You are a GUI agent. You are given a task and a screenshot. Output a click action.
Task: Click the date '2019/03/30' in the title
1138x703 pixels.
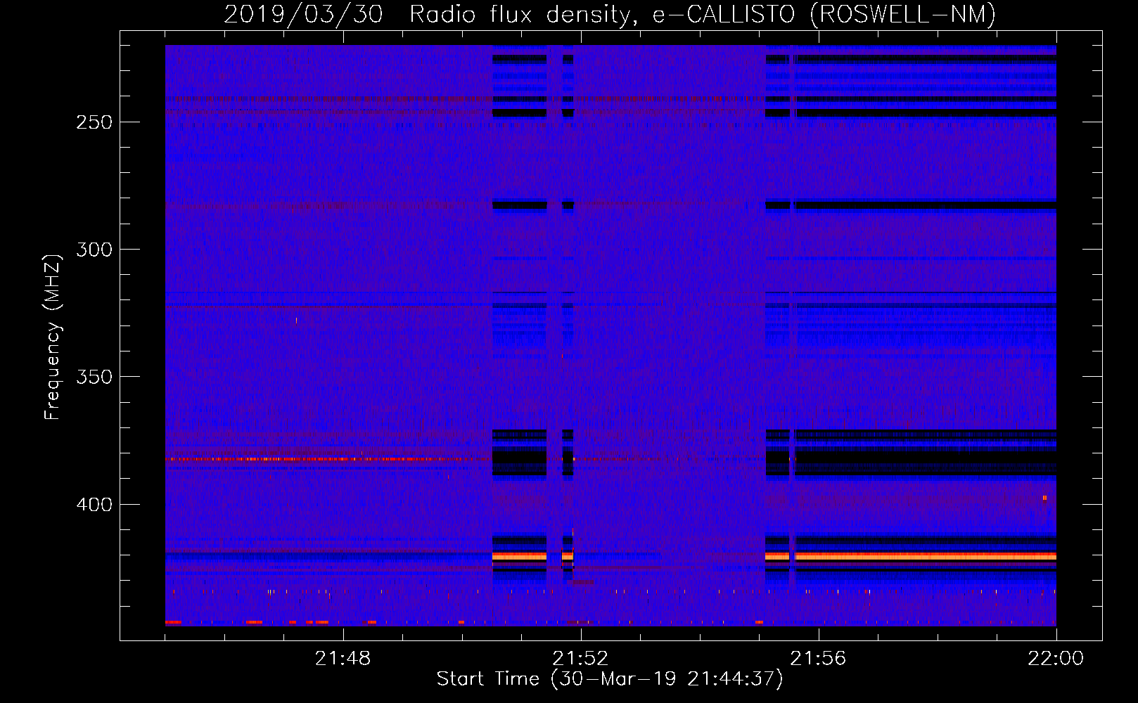[303, 14]
